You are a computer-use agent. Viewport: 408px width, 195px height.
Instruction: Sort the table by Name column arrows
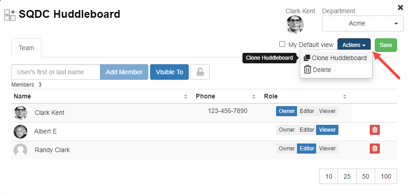click(x=186, y=97)
